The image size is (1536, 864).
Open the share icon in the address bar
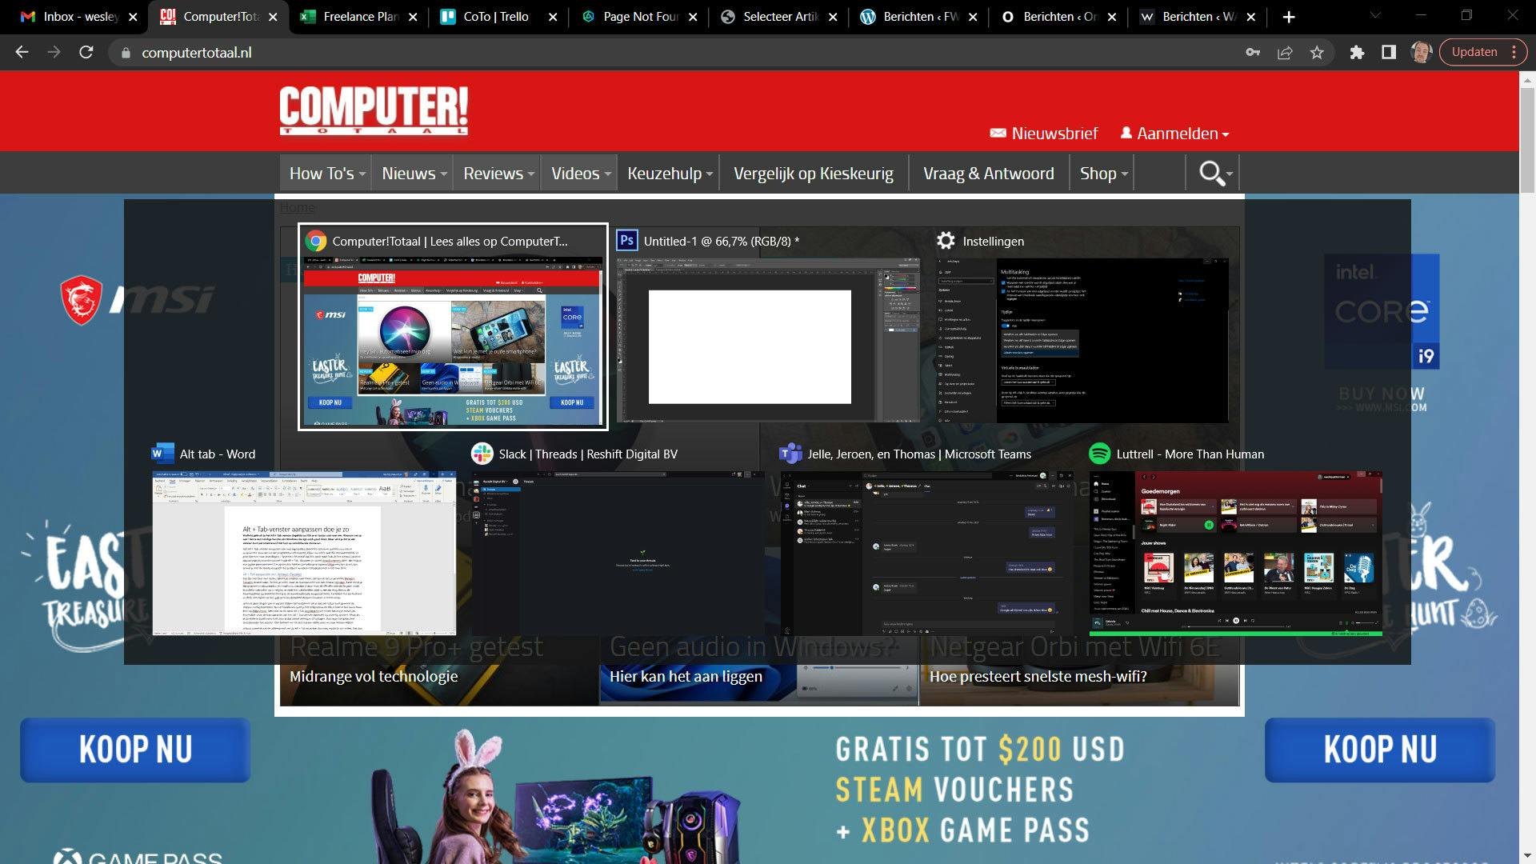(1285, 52)
